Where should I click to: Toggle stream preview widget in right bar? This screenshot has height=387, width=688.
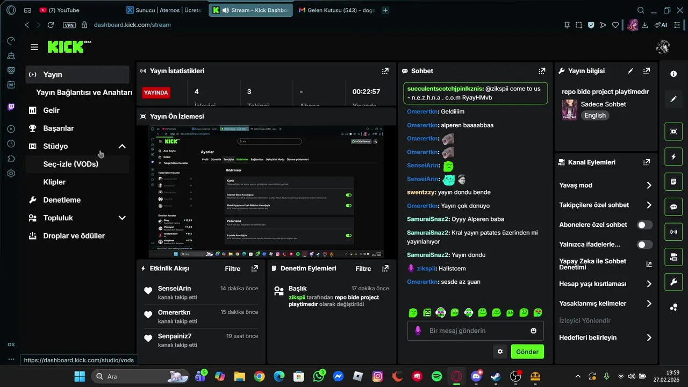point(673,131)
